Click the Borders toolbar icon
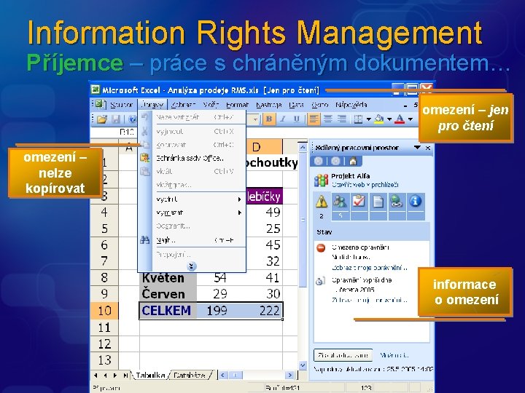Image resolution: width=525 pixels, height=393 pixels. tap(358, 119)
